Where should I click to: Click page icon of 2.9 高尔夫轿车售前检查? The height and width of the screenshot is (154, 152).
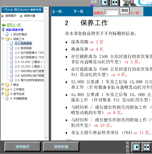[x=11, y=80]
